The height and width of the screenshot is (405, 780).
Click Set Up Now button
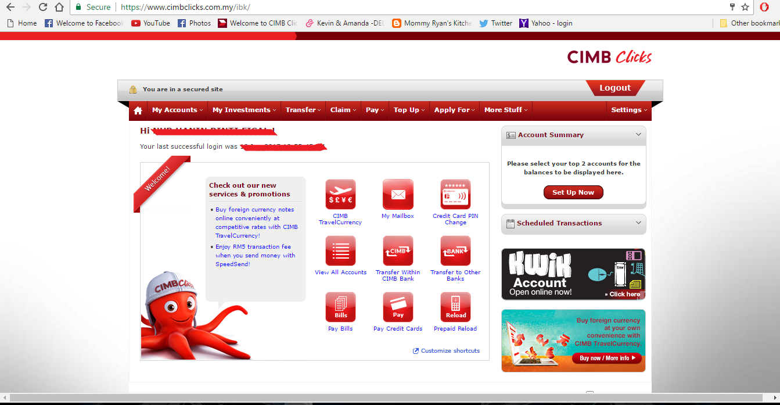tap(573, 192)
